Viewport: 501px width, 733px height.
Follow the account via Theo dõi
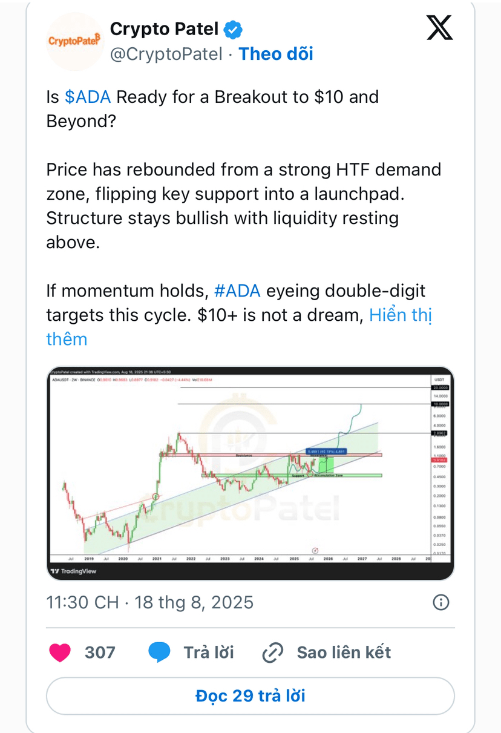click(x=276, y=54)
